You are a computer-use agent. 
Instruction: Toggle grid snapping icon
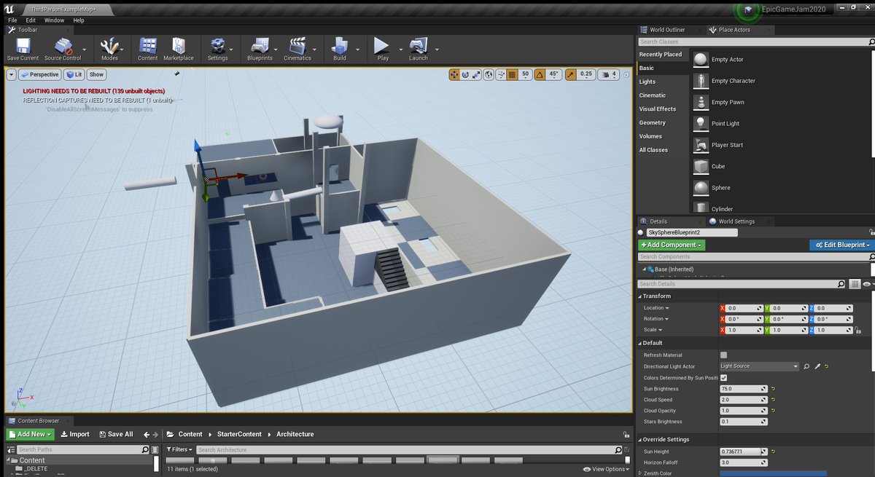point(512,74)
